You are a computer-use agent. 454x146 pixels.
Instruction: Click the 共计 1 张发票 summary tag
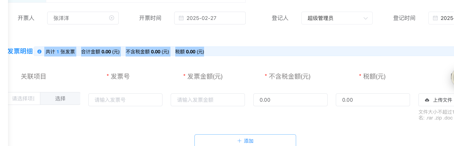click(60, 51)
